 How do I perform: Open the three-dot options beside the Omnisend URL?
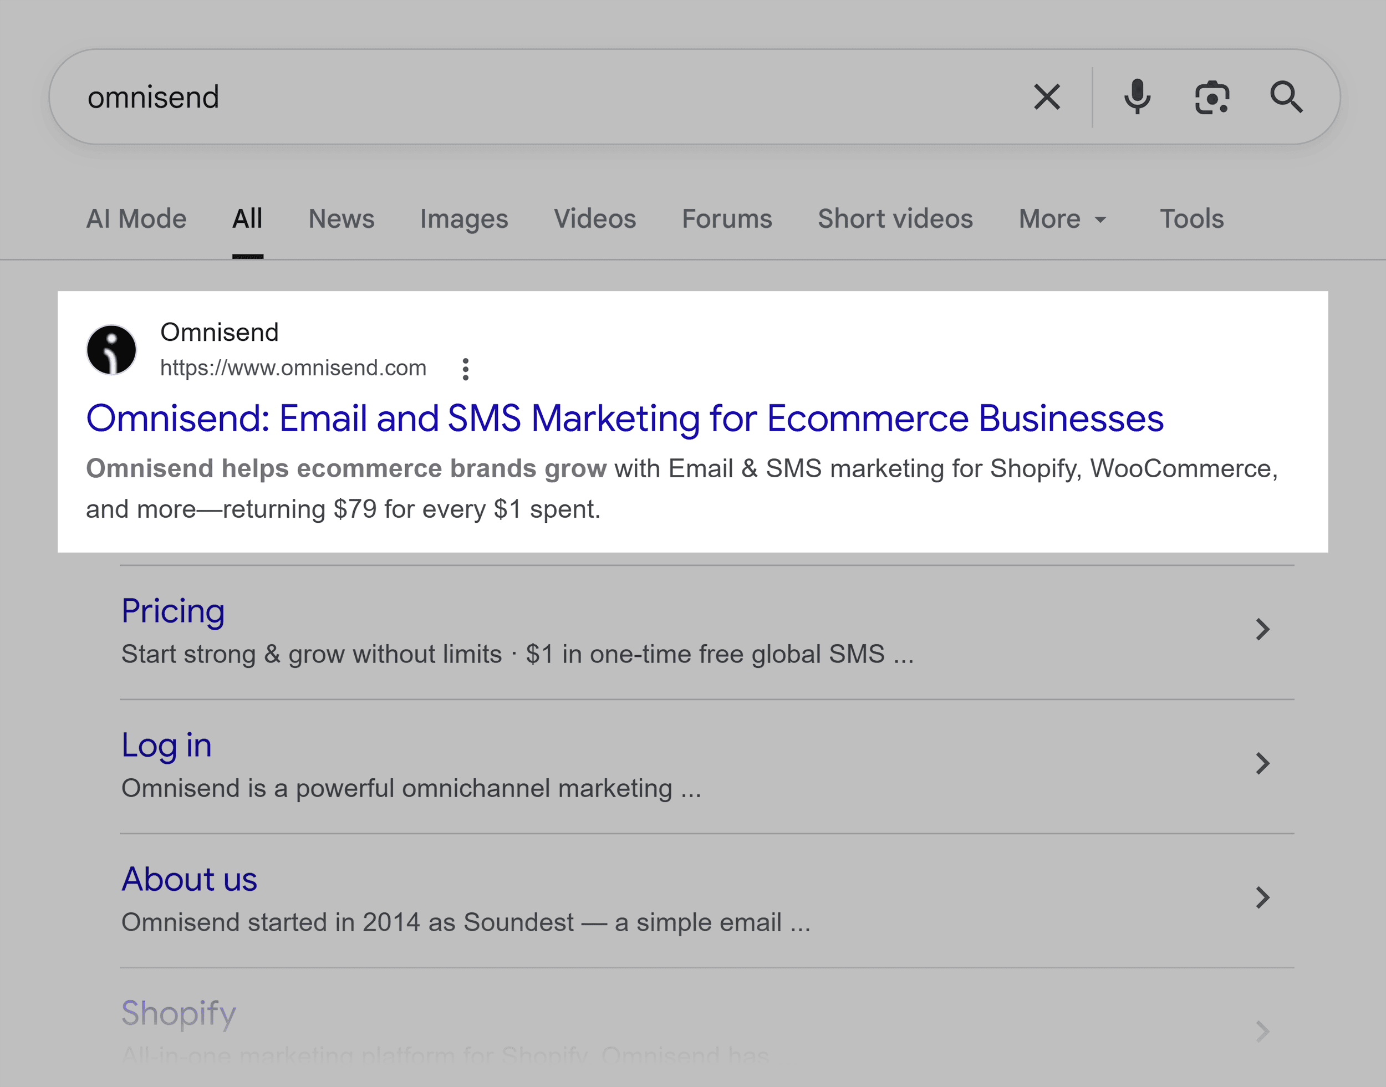466,368
